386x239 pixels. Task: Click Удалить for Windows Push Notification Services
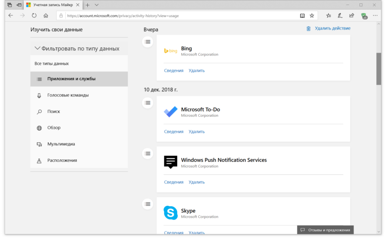coord(197,182)
